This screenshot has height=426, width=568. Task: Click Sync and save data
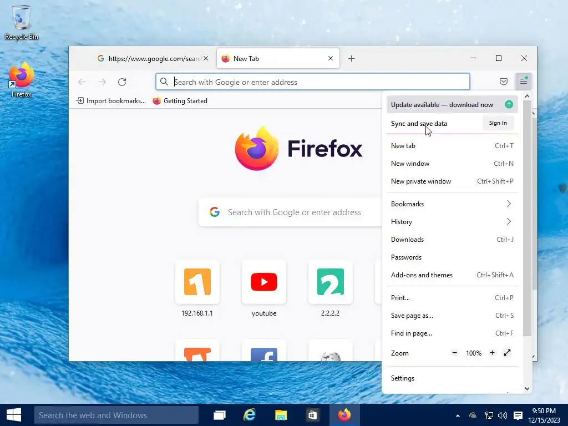(419, 124)
